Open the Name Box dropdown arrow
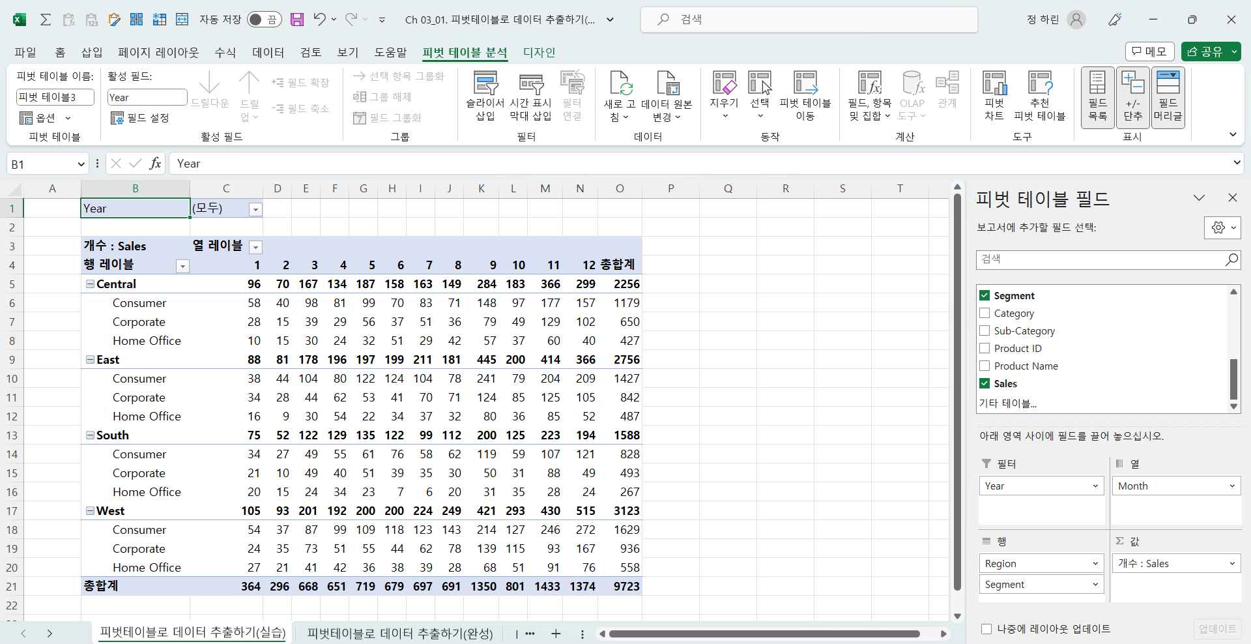Viewport: 1251px width, 644px height. [x=81, y=164]
